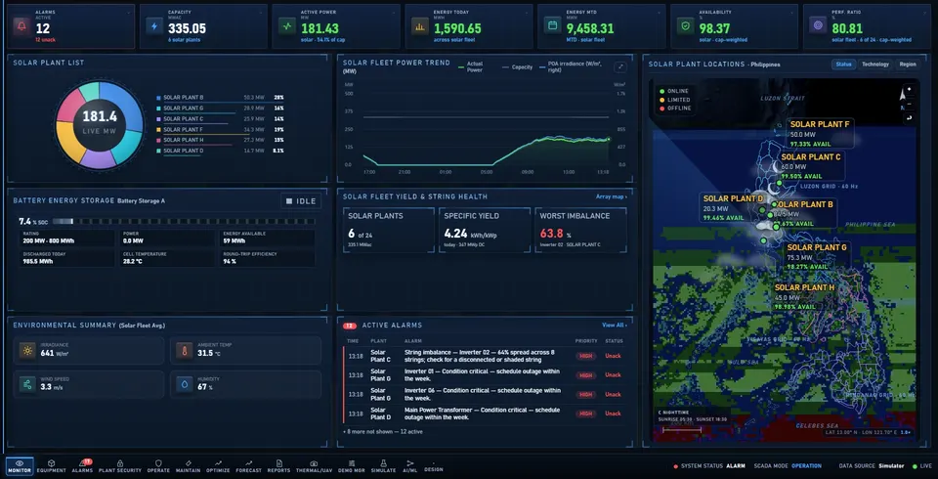
Task: Click the lightning bolt Capacity icon
Action: [154, 26]
